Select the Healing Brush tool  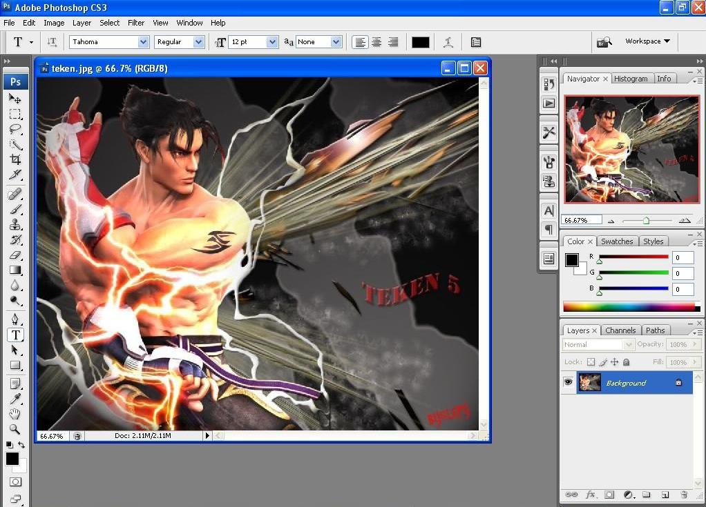point(15,194)
